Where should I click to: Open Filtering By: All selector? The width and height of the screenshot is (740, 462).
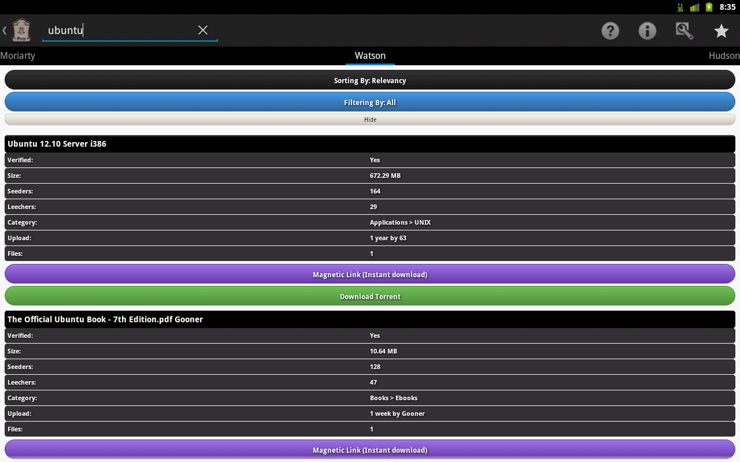tap(370, 102)
